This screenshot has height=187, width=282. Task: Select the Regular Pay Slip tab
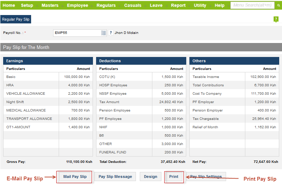pos(16,19)
